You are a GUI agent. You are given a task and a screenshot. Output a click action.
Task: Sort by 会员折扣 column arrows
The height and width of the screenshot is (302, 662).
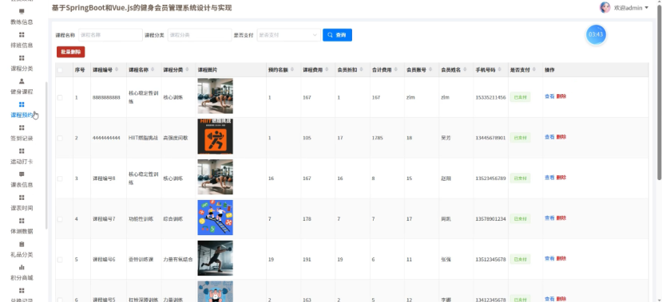[362, 69]
